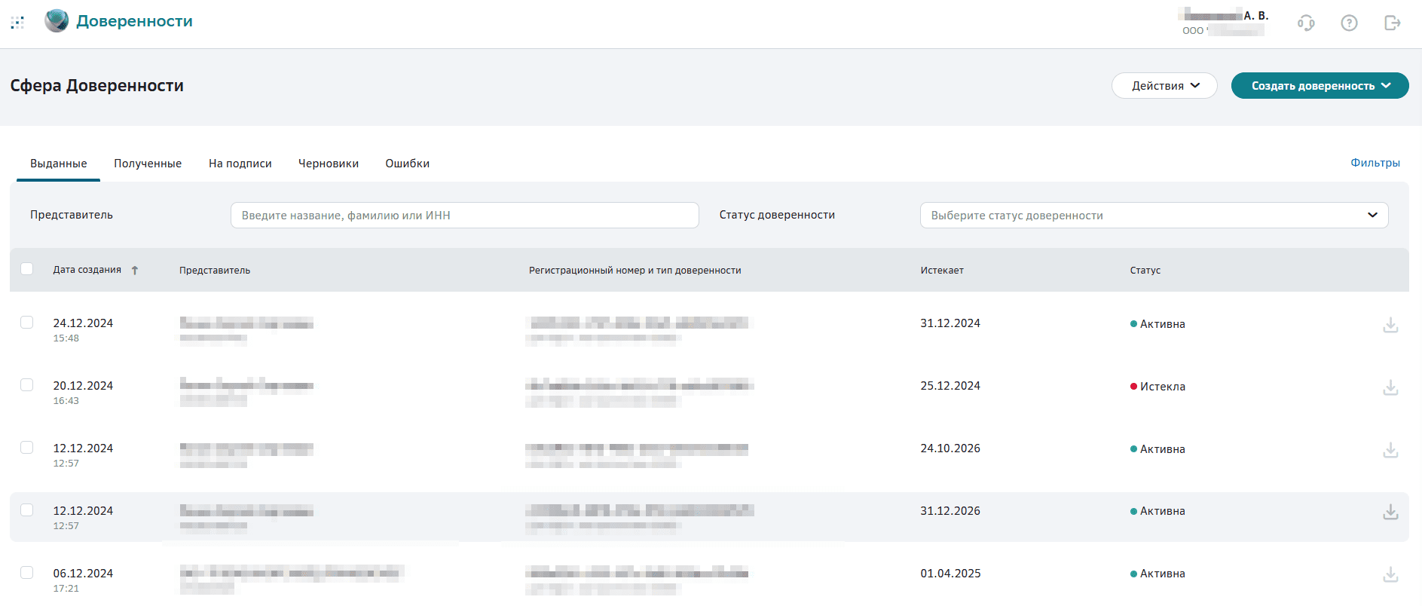The height and width of the screenshot is (606, 1422).
Task: Expand the Создать доверенность dropdown button
Action: [x=1320, y=86]
